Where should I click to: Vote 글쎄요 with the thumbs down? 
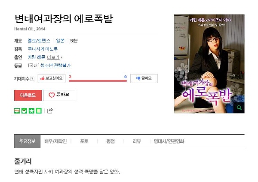coord(144,78)
